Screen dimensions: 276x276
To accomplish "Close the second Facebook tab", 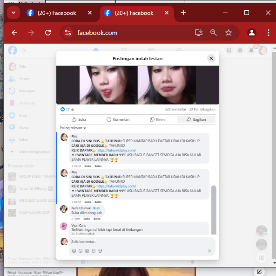I will 167,13.
